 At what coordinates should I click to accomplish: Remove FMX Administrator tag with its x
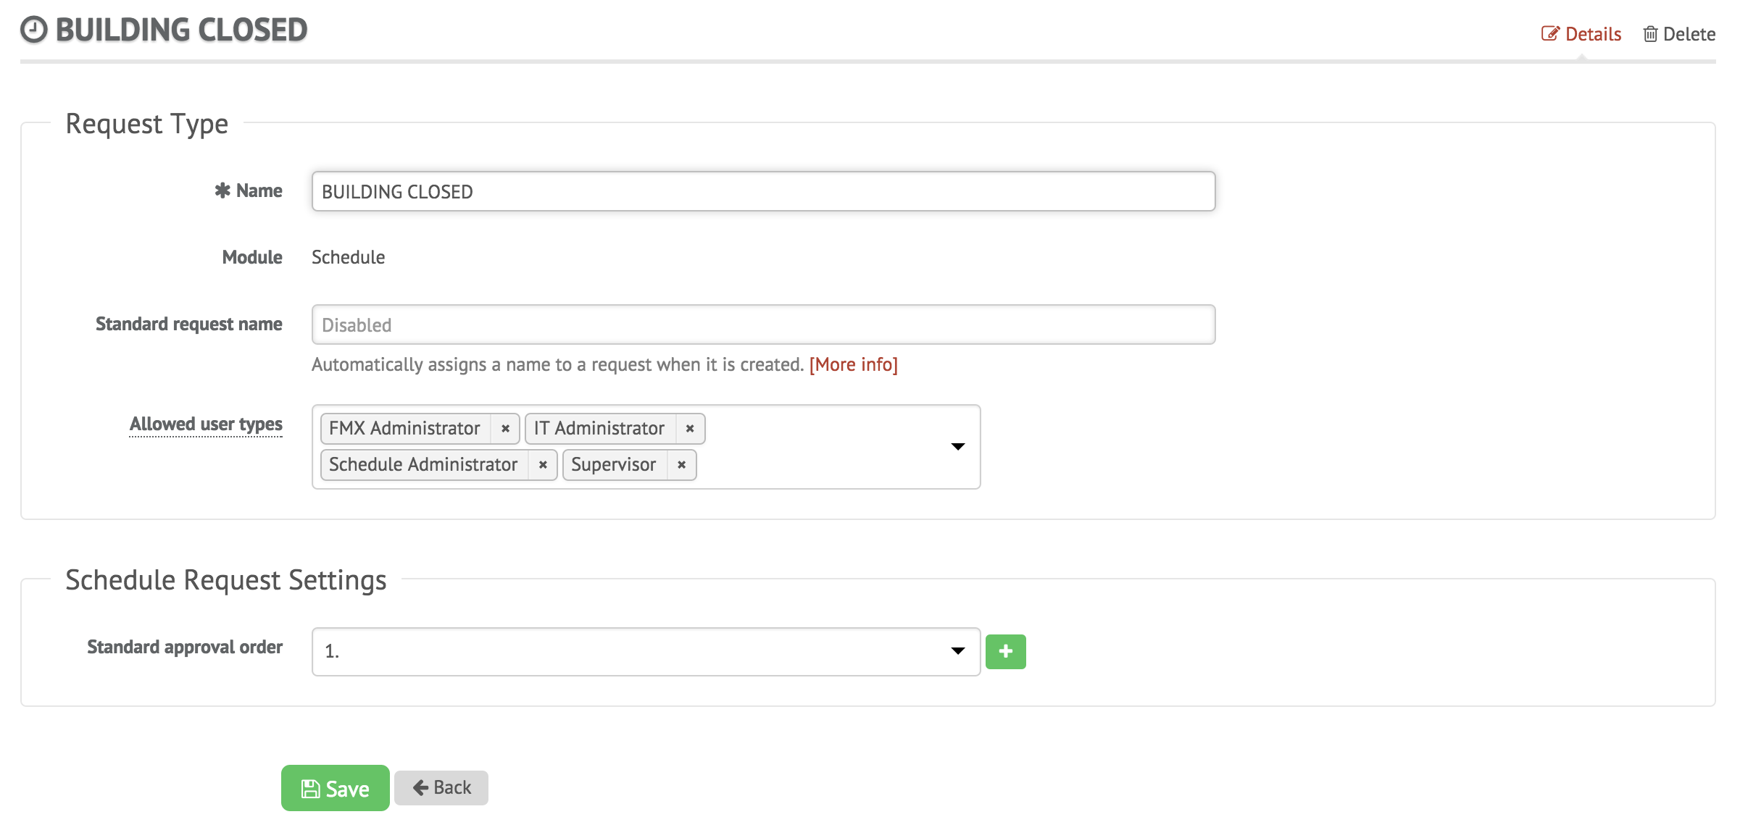coord(505,428)
